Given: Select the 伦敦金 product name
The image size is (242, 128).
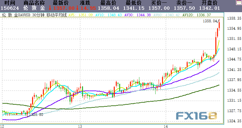Looking at the screenshot, I should pyautogui.click(x=34, y=8).
